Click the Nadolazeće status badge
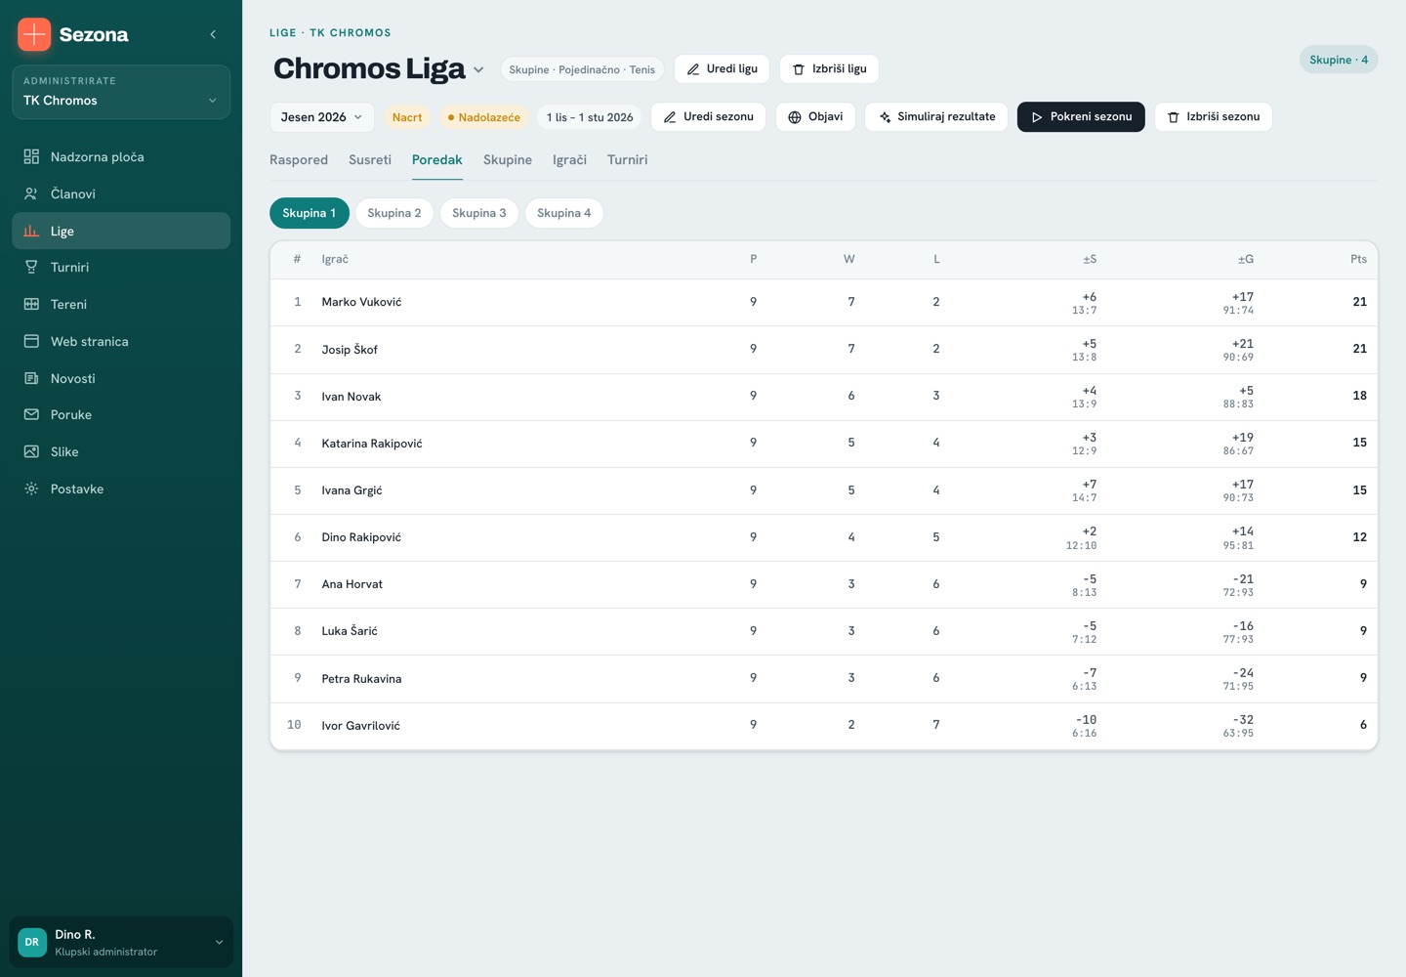 [x=484, y=117]
